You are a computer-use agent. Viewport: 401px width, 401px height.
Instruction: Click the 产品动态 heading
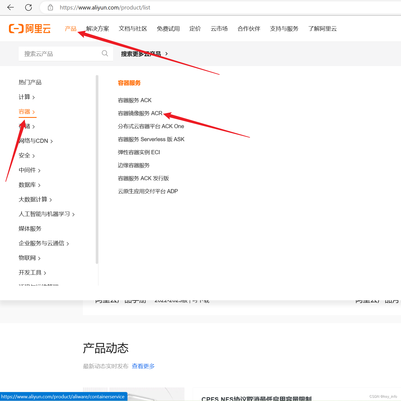click(106, 348)
